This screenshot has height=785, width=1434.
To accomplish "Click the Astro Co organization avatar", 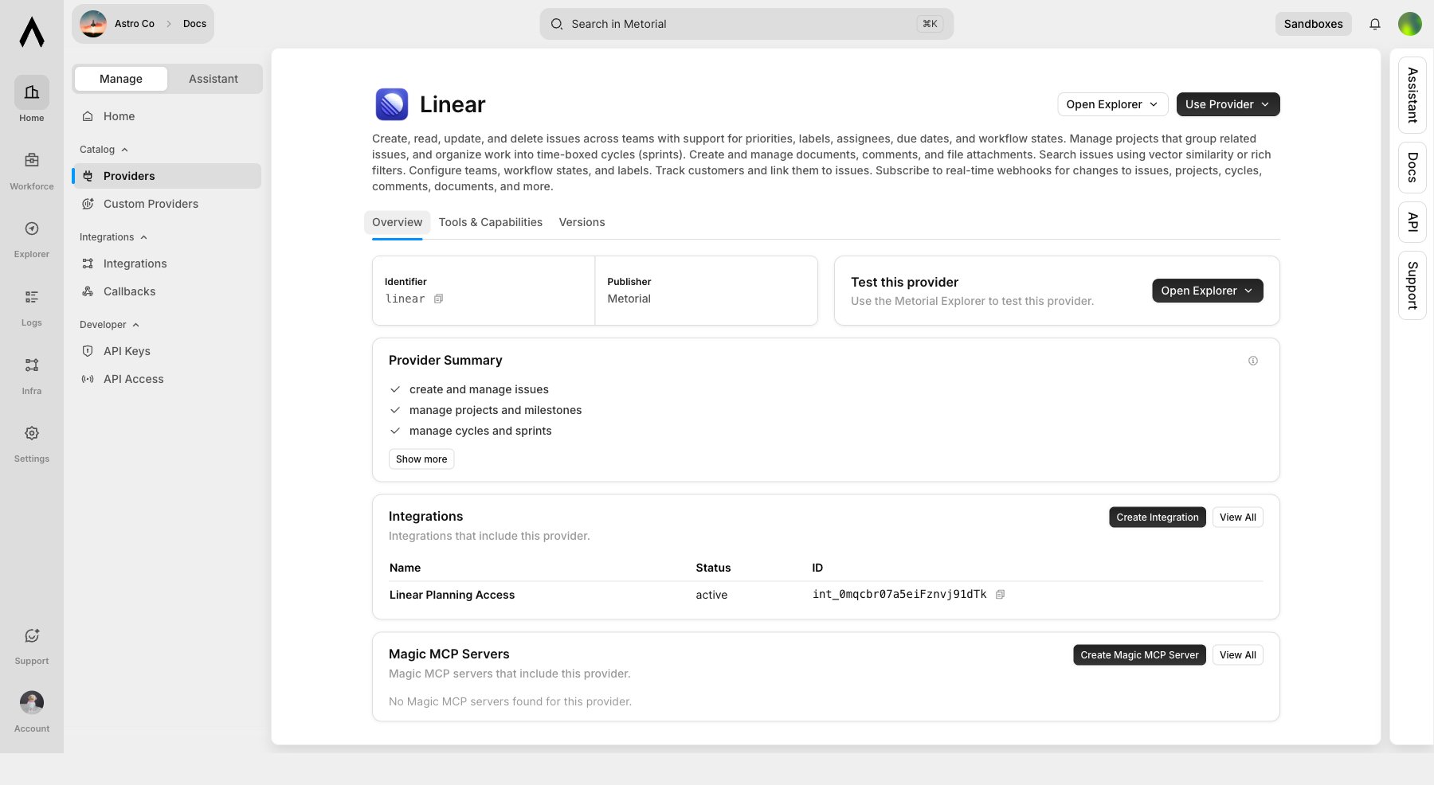I will (x=93, y=24).
